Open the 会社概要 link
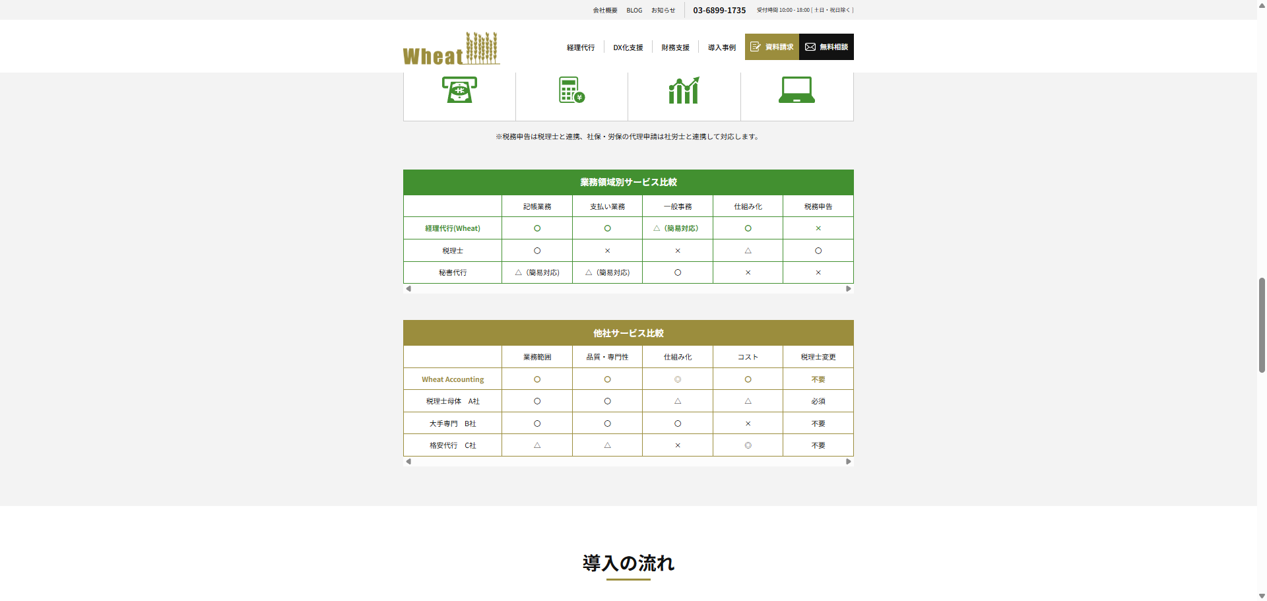Image resolution: width=1267 pixels, height=601 pixels. click(x=605, y=11)
